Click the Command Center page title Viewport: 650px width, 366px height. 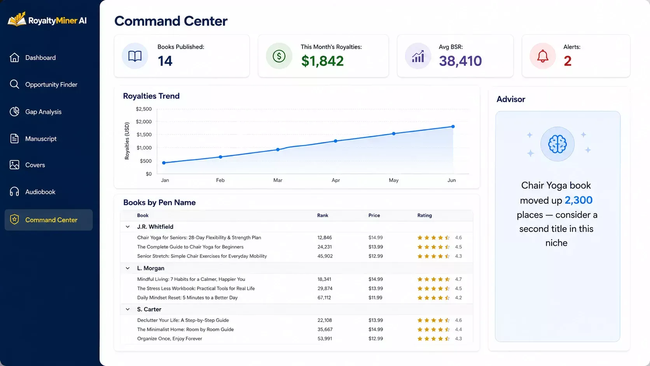click(171, 21)
